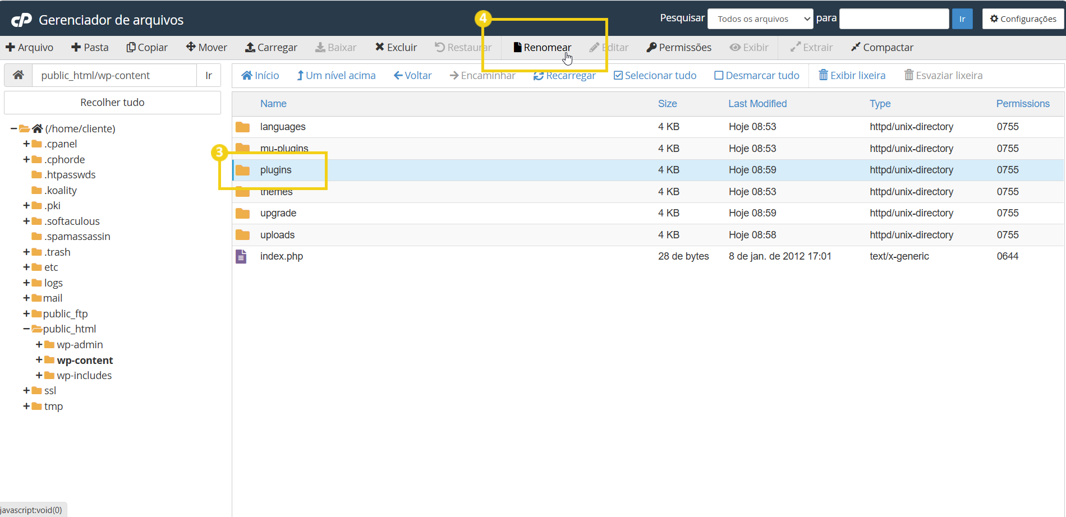Select the upgrade folder row
Screen dimensions: 1066x517
pos(648,213)
